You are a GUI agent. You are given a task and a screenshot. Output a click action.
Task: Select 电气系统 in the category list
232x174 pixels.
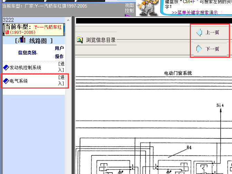pyautogui.click(x=19, y=81)
